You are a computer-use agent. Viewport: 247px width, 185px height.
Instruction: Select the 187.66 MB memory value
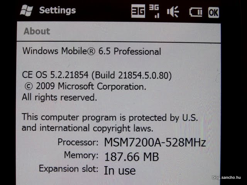(x=132, y=157)
